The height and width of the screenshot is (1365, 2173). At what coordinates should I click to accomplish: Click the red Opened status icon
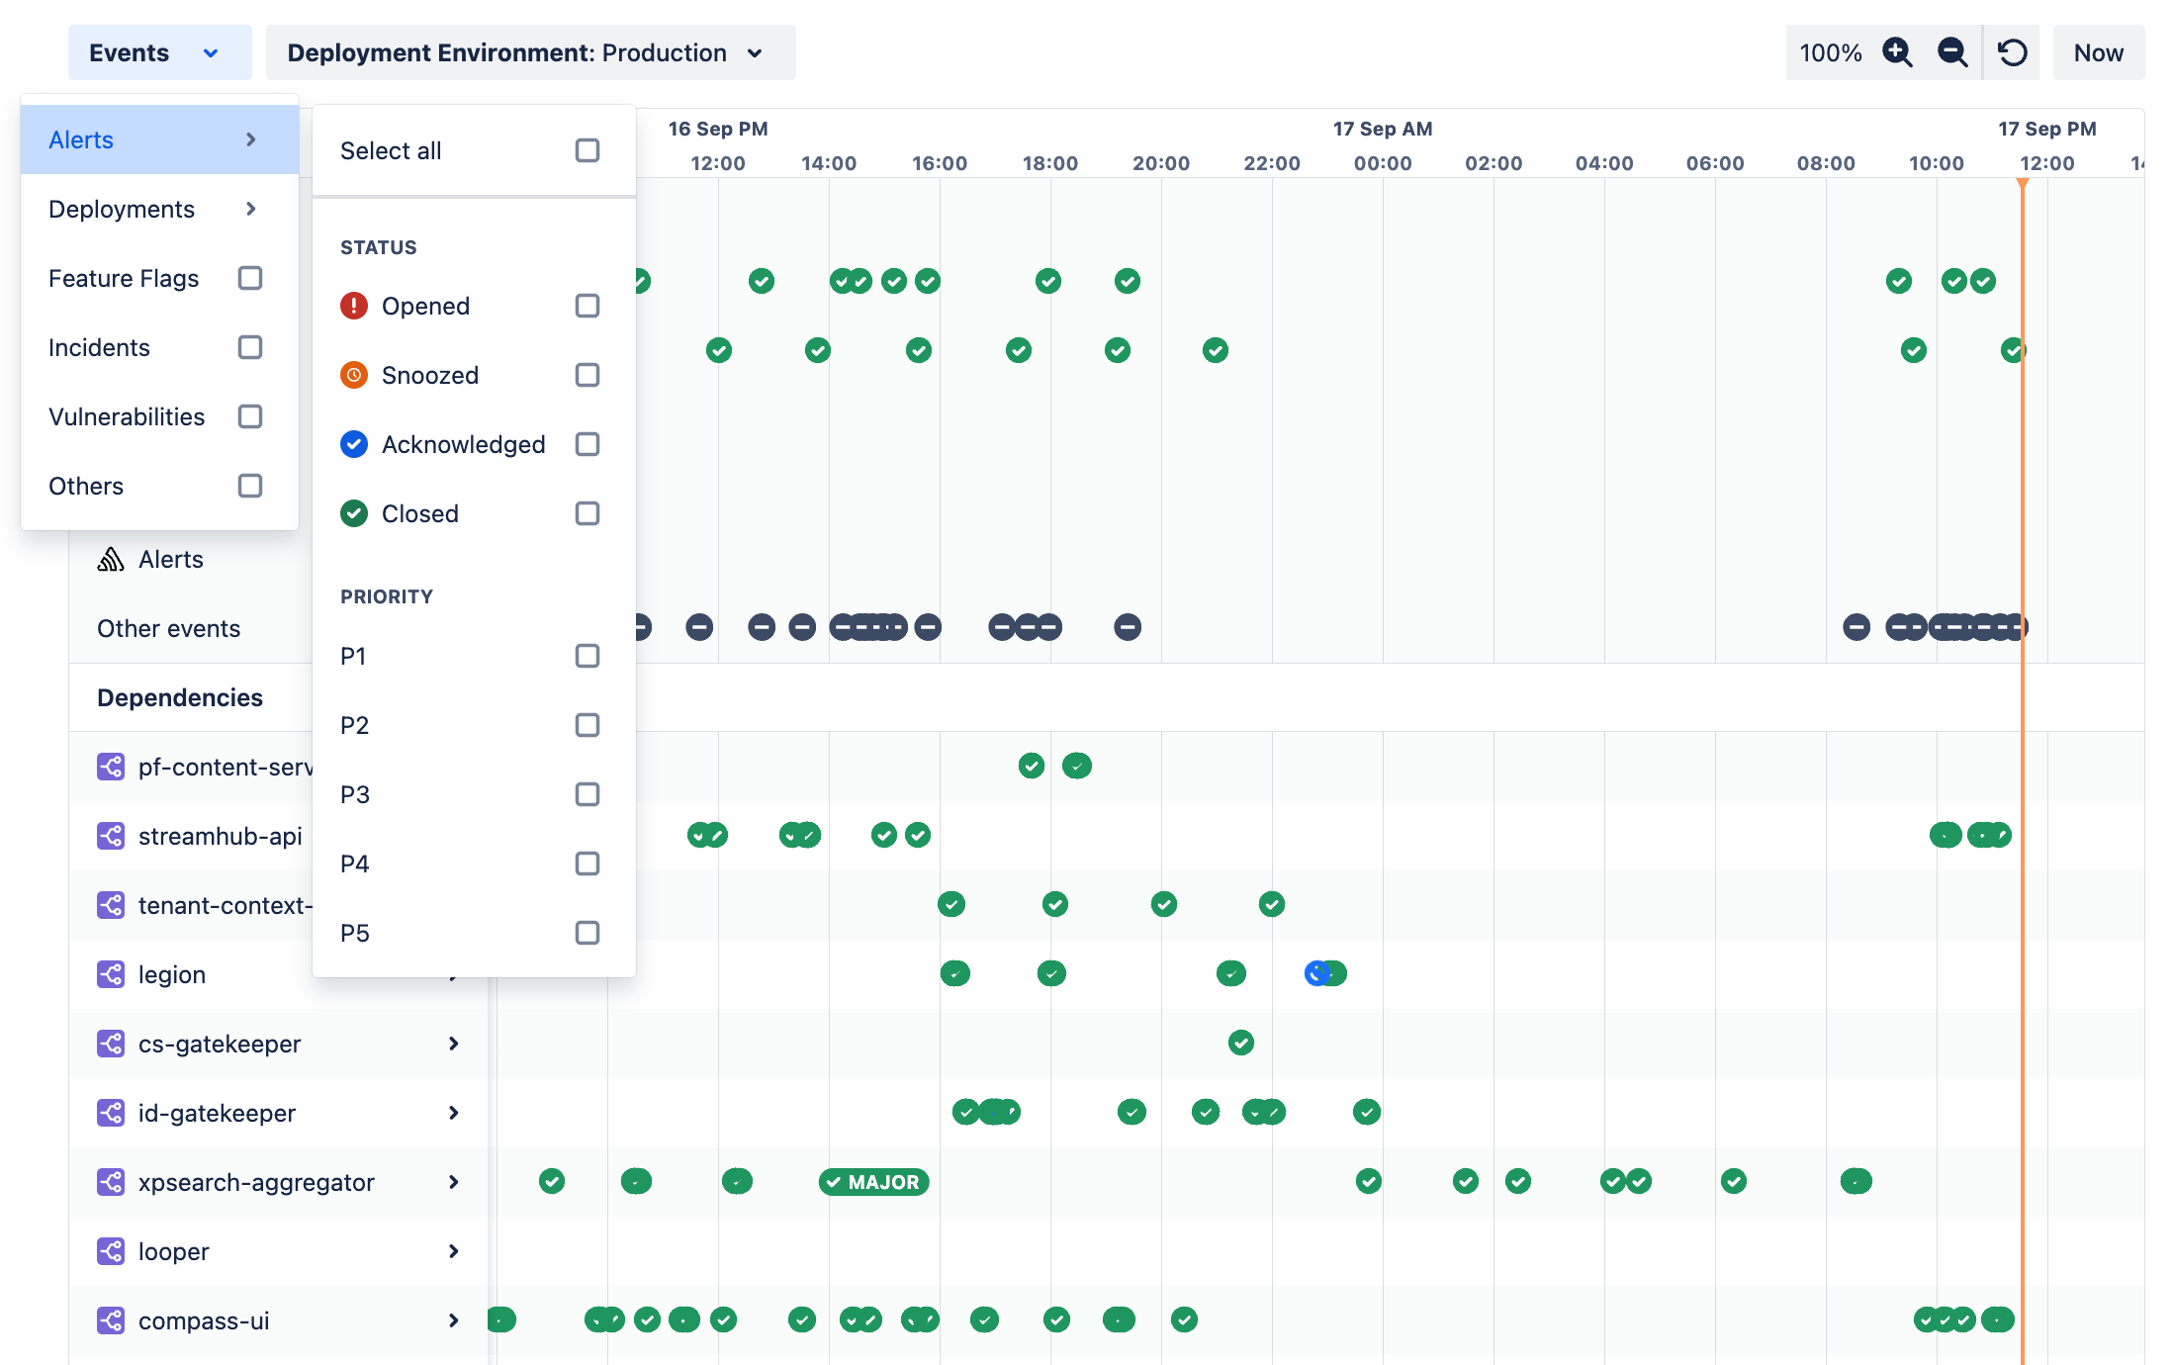(x=354, y=306)
